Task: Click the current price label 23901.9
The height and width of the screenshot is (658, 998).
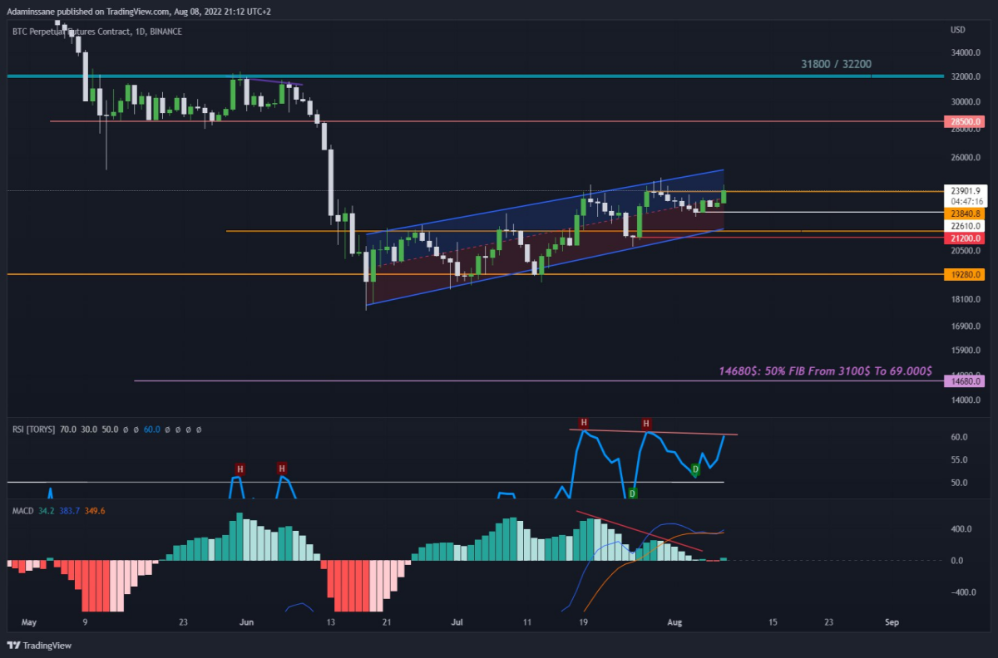Action: (x=965, y=189)
